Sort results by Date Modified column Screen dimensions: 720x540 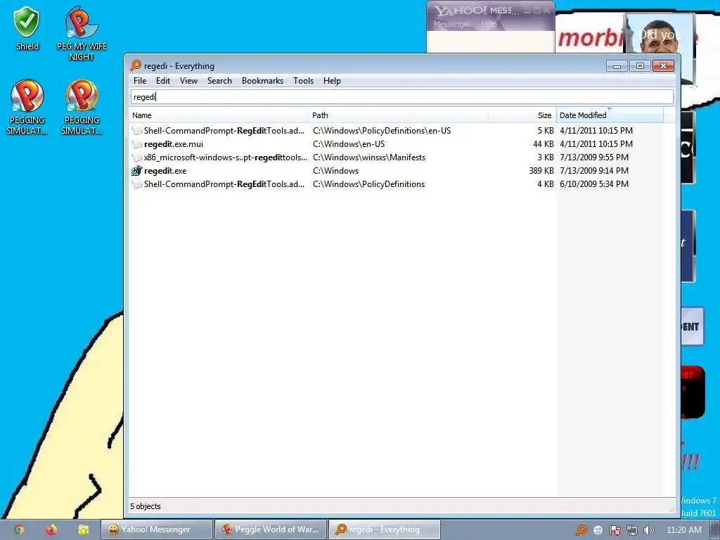pyautogui.click(x=610, y=115)
